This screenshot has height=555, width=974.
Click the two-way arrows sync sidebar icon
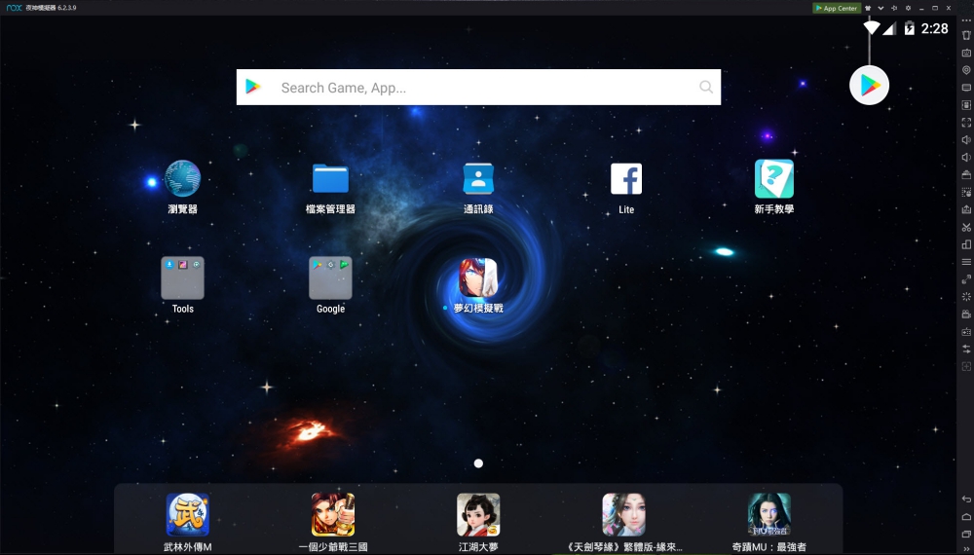pyautogui.click(x=966, y=349)
